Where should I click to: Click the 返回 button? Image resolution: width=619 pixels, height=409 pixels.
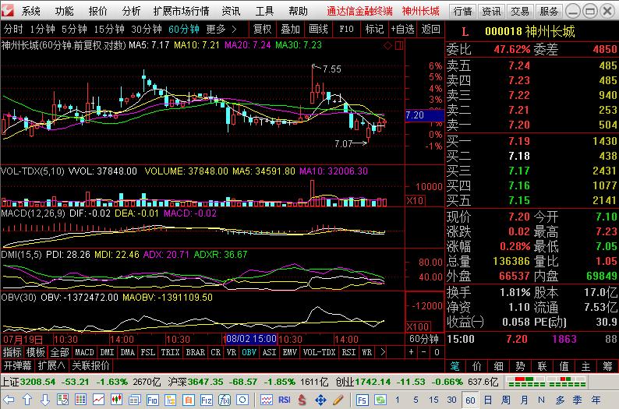[x=430, y=29]
